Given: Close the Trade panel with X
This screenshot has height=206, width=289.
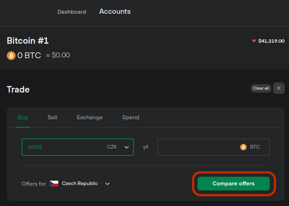Looking at the screenshot, I should (279, 88).
